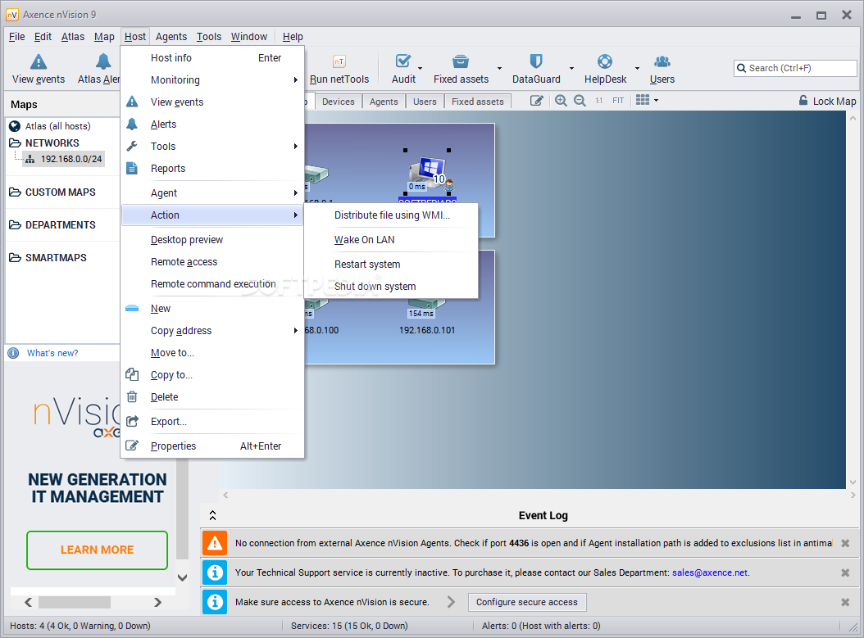Select host 192.168.0.101 on map

click(427, 330)
